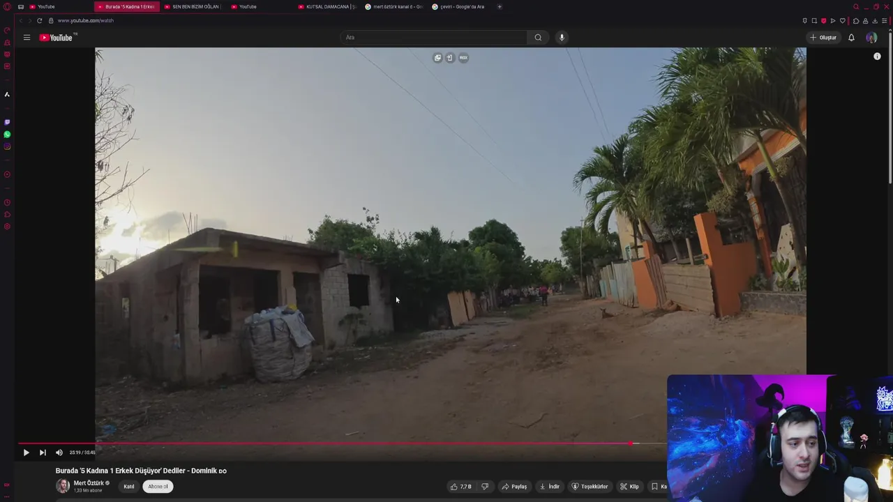Open the 'Oluştur' create menu
The image size is (893, 502).
[823, 38]
